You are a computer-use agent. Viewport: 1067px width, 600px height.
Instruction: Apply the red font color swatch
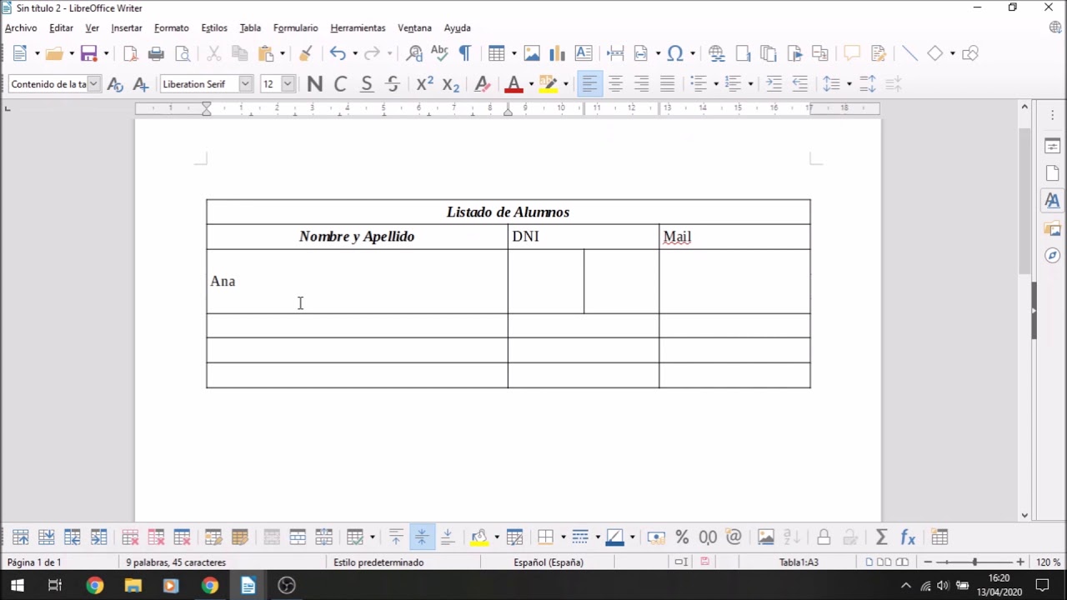click(x=513, y=84)
